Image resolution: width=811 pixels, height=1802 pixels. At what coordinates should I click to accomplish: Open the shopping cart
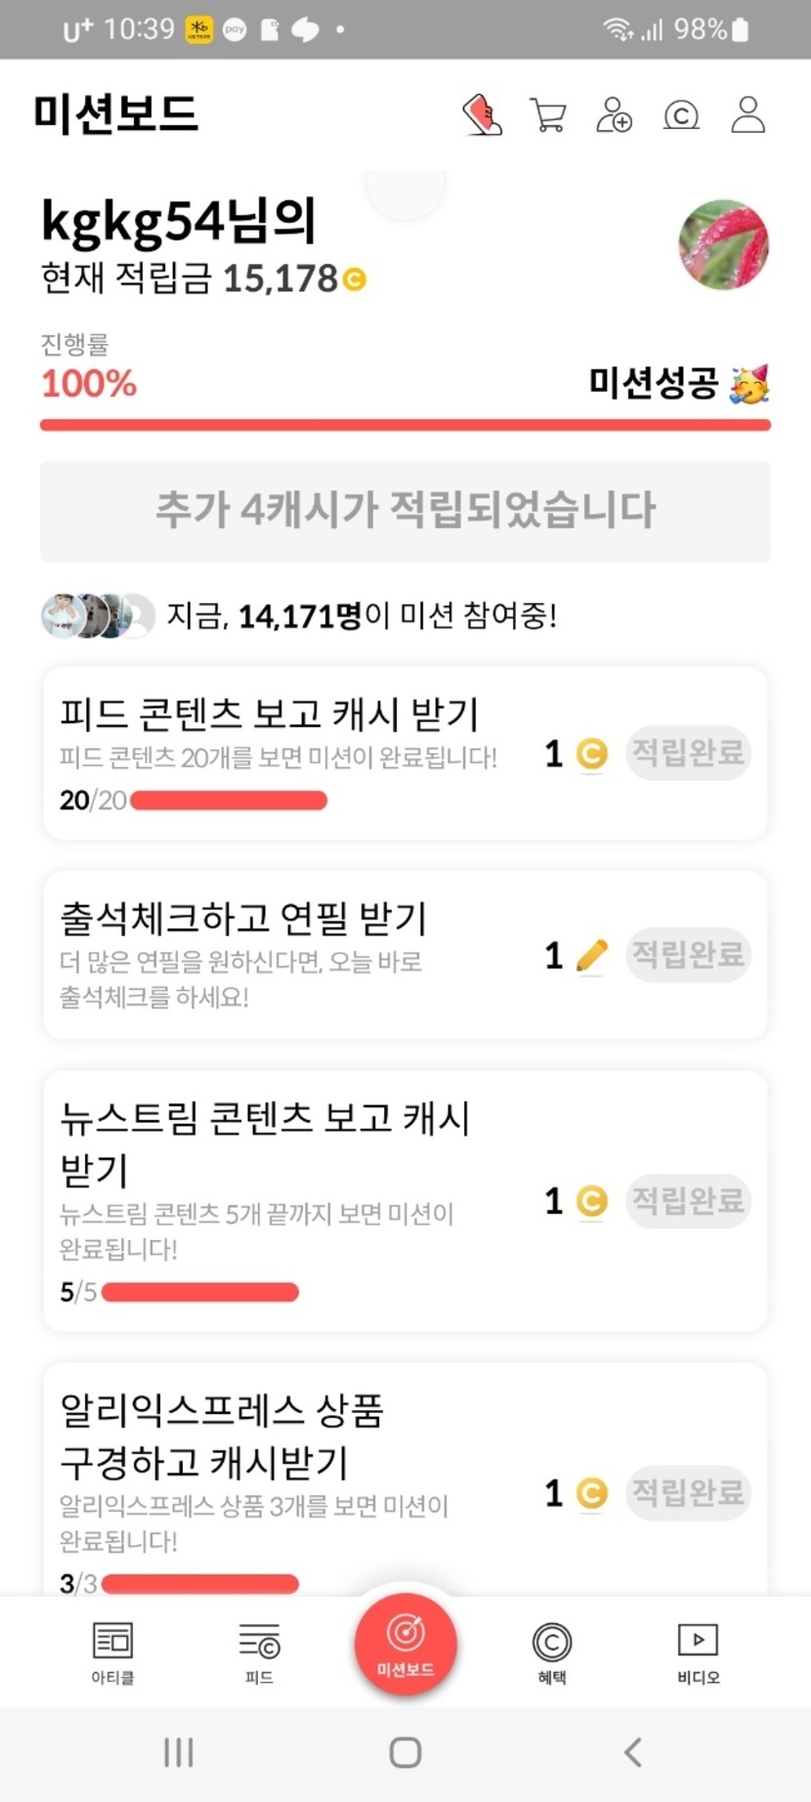coord(548,115)
